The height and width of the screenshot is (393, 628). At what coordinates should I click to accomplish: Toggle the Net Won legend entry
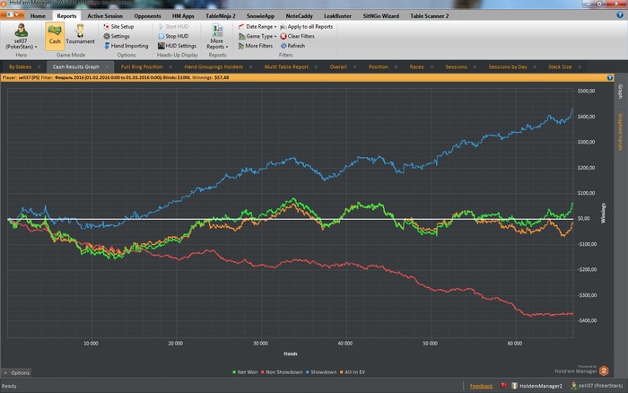pos(245,372)
